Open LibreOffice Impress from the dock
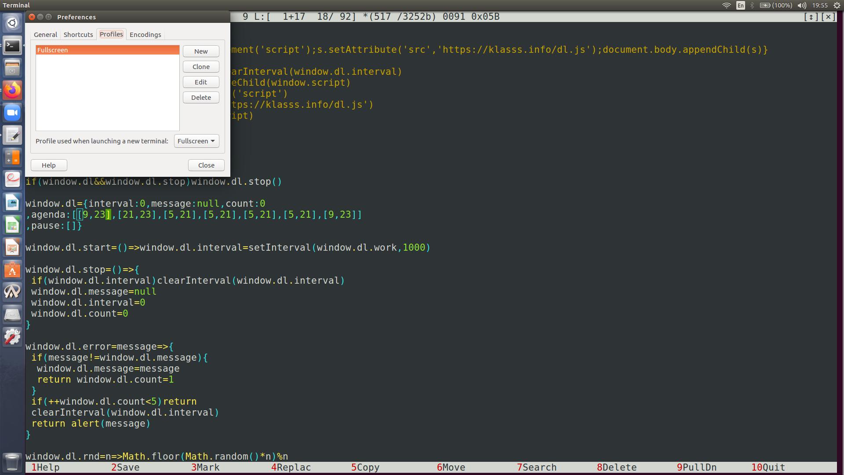The height and width of the screenshot is (475, 844). point(12,248)
